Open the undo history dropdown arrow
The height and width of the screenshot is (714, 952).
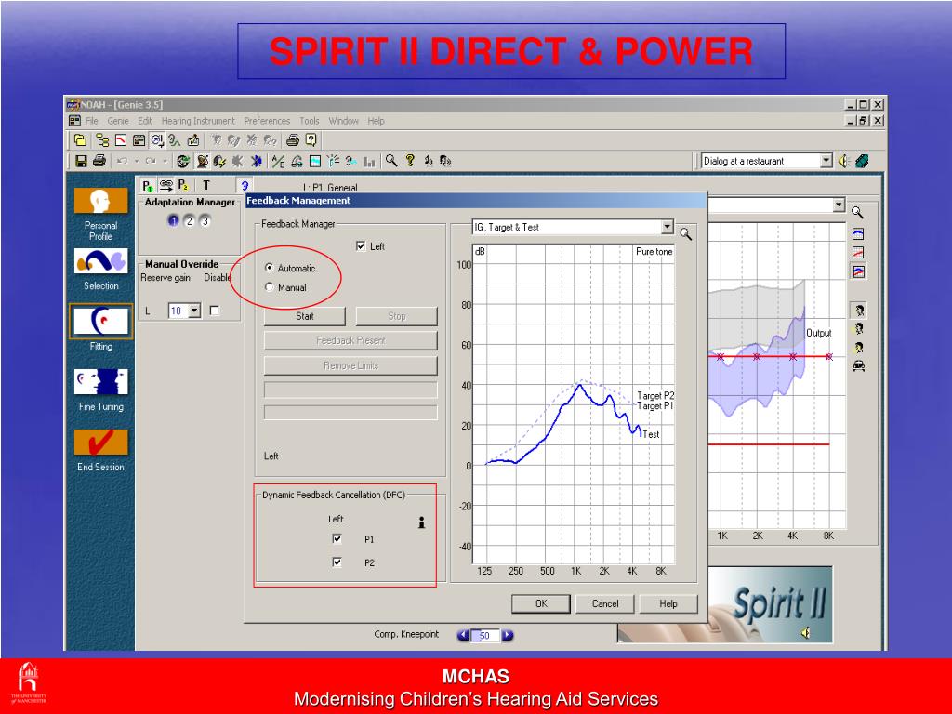coord(137,161)
